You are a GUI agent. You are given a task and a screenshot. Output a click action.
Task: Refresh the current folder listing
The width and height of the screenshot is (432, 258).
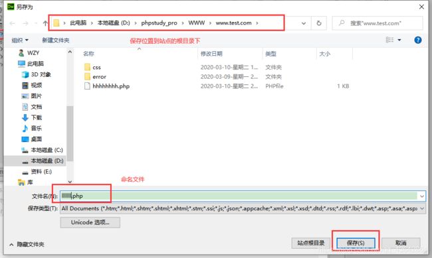click(319, 23)
